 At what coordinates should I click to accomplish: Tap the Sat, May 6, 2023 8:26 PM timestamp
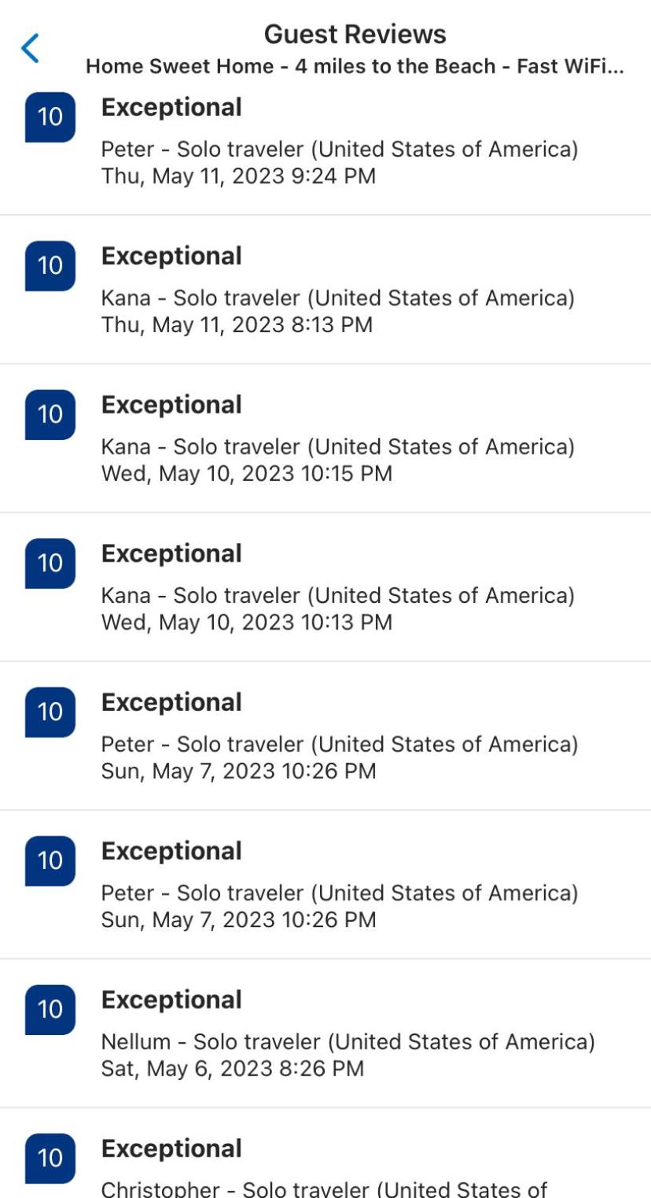[233, 1068]
